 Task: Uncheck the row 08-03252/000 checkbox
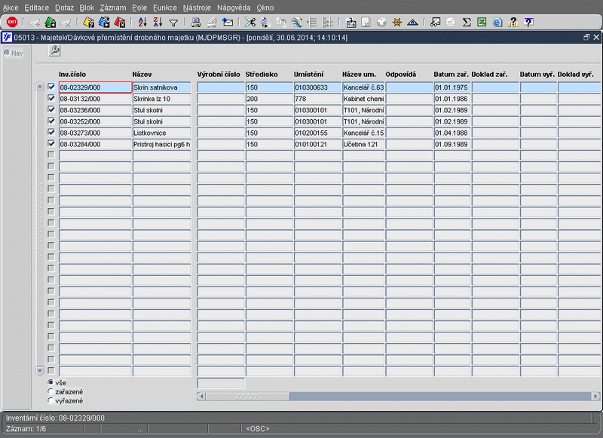point(51,121)
